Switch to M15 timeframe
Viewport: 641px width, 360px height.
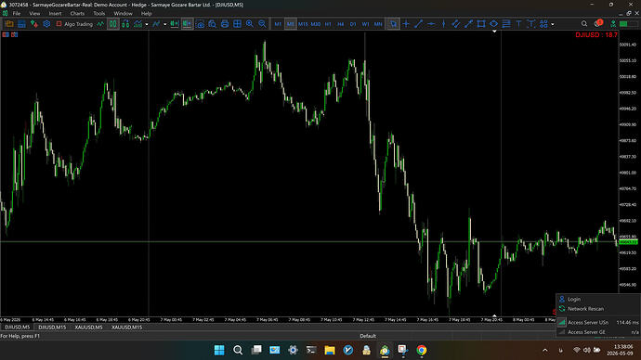pyautogui.click(x=303, y=24)
